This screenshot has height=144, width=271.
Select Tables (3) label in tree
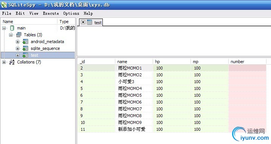coord(33,35)
